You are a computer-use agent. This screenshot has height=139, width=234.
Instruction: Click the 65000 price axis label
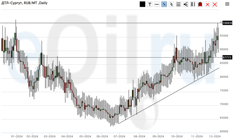point(225,118)
